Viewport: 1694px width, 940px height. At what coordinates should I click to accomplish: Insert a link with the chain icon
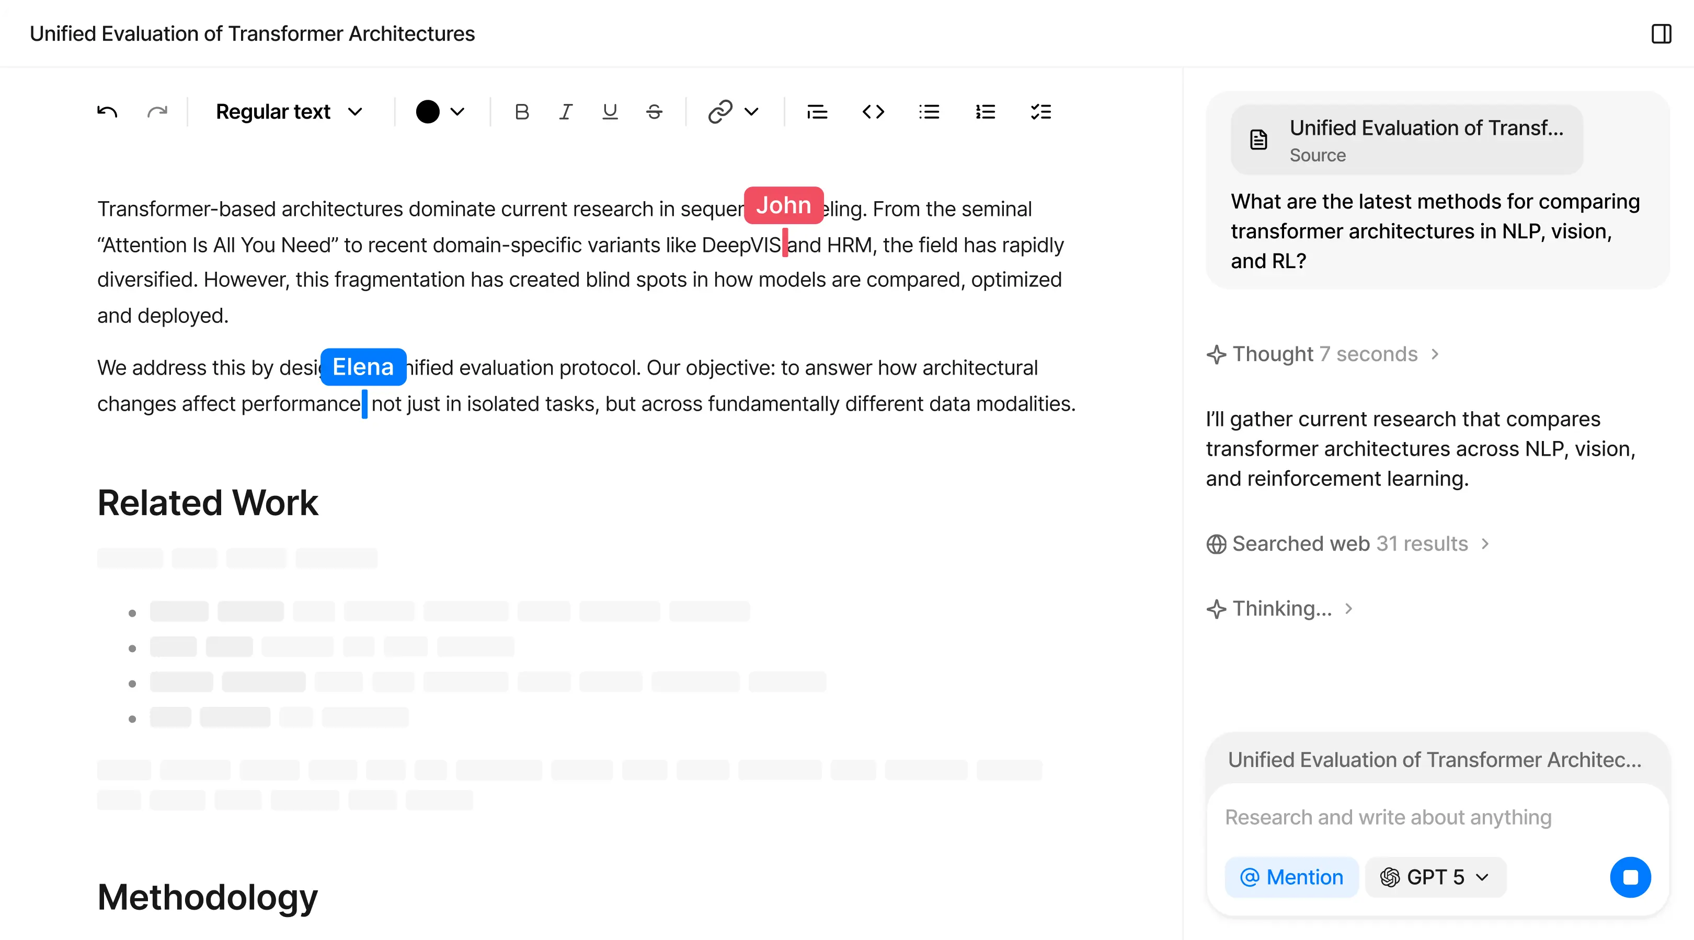click(720, 112)
